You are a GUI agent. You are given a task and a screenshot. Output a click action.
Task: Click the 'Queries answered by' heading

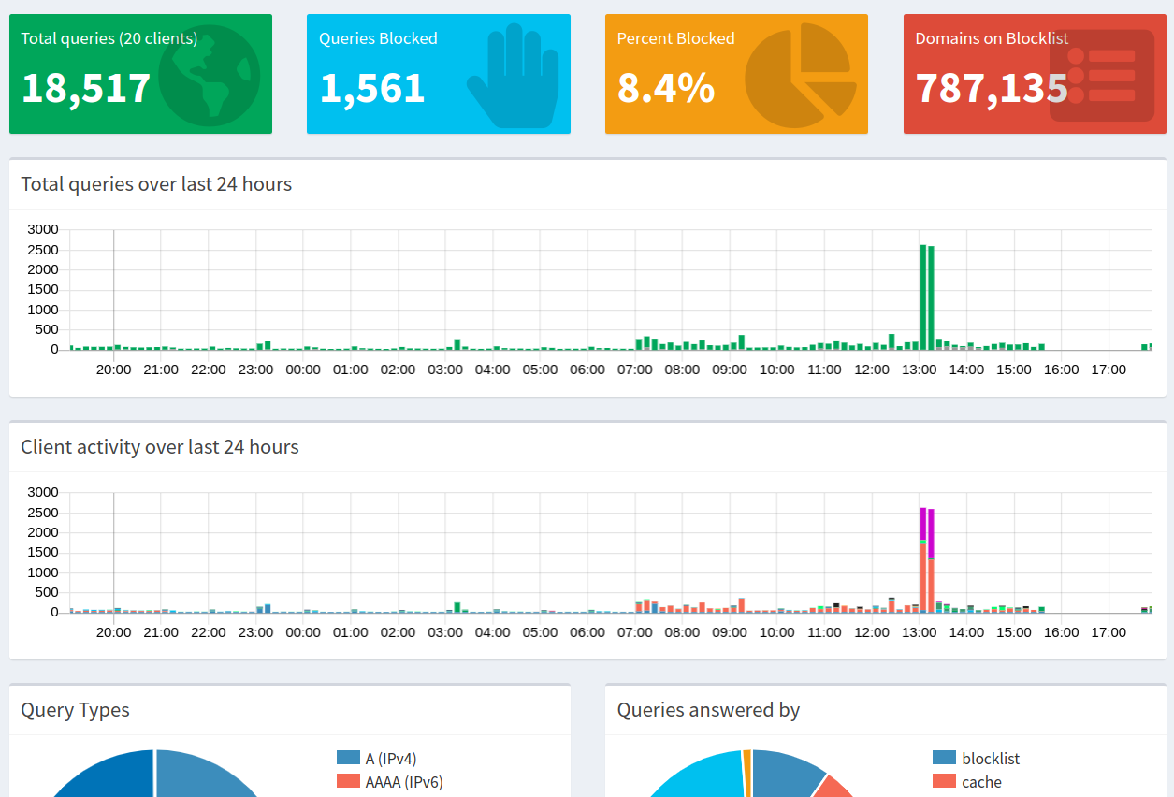[708, 710]
